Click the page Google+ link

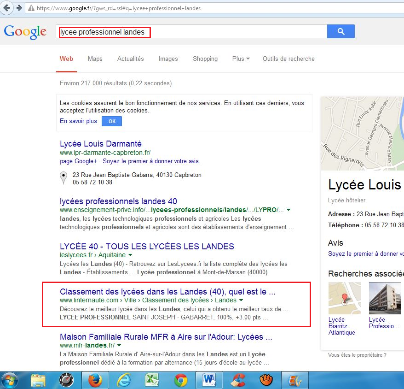pyautogui.click(x=78, y=161)
